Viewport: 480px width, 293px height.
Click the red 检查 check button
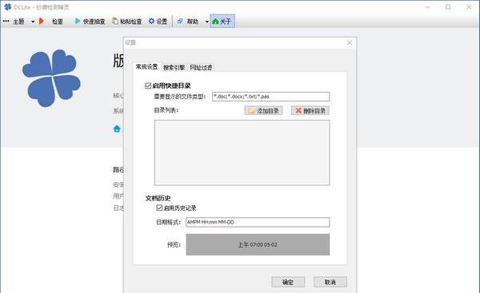coord(51,22)
